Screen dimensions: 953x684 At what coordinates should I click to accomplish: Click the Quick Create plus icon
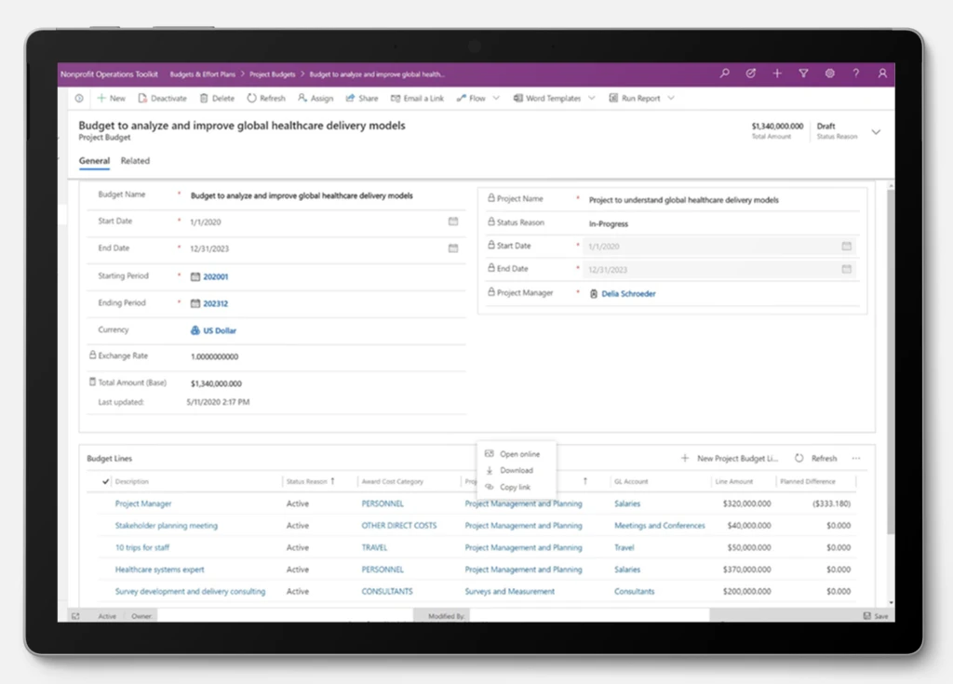coord(776,73)
